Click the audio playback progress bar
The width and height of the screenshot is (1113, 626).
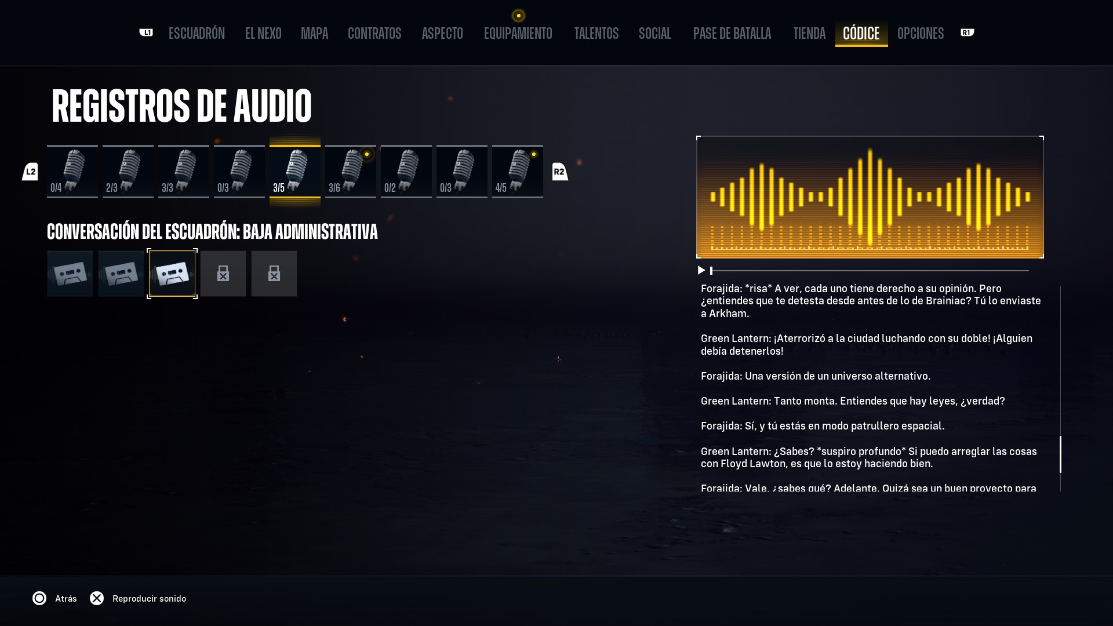870,271
